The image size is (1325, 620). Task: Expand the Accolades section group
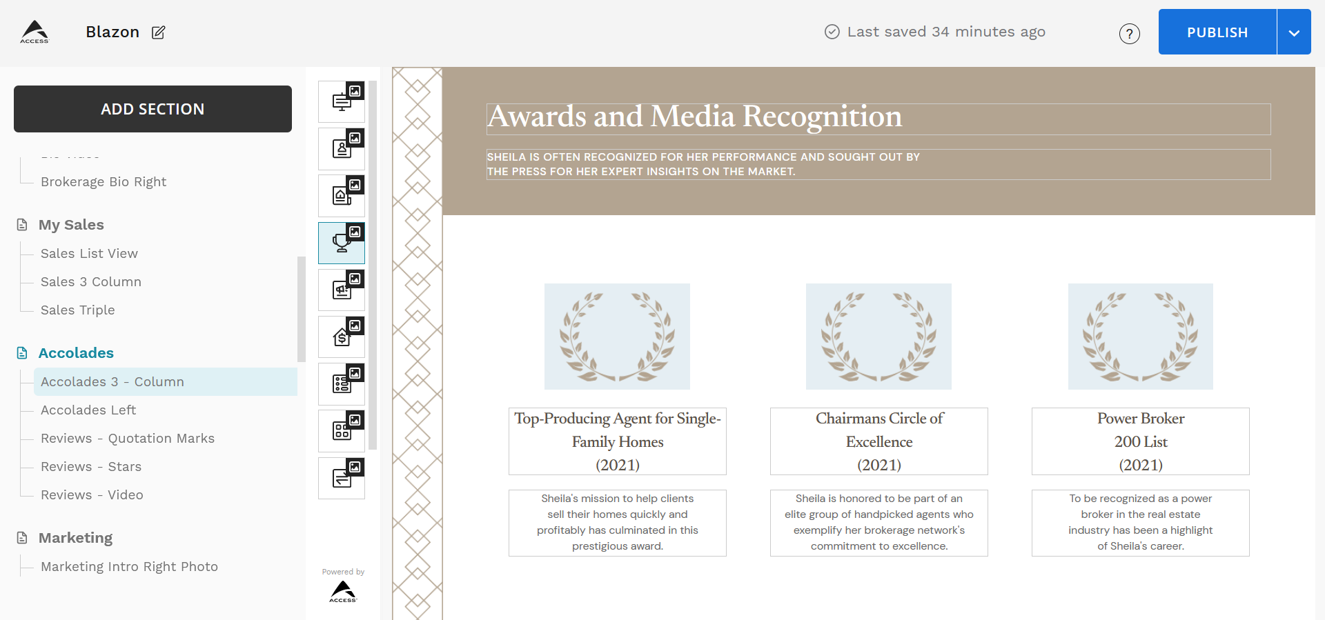pos(76,353)
